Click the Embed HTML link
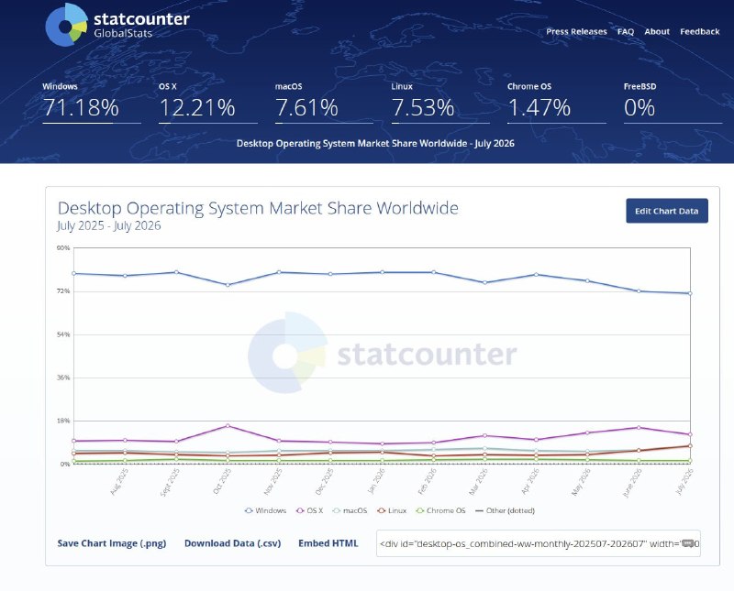The height and width of the screenshot is (591, 734). pyautogui.click(x=328, y=543)
